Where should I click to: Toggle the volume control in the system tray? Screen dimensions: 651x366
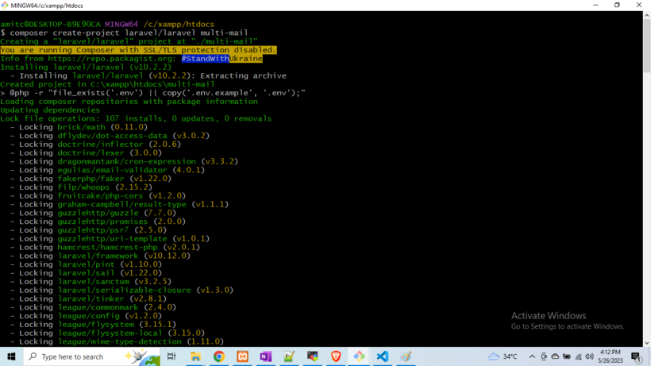pyautogui.click(x=590, y=357)
